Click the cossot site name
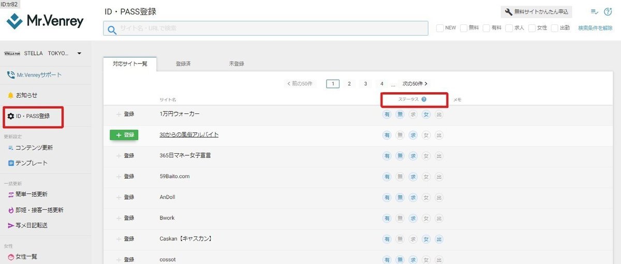 point(168,259)
